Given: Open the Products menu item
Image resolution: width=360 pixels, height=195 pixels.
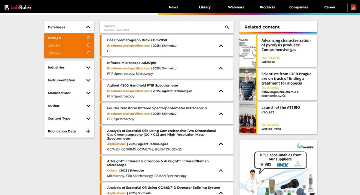Looking at the screenshot, I should coord(267,7).
